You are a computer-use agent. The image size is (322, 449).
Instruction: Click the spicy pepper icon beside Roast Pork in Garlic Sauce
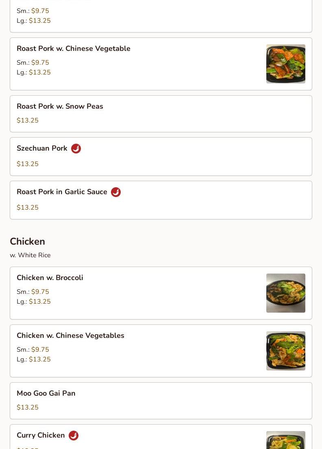click(116, 192)
